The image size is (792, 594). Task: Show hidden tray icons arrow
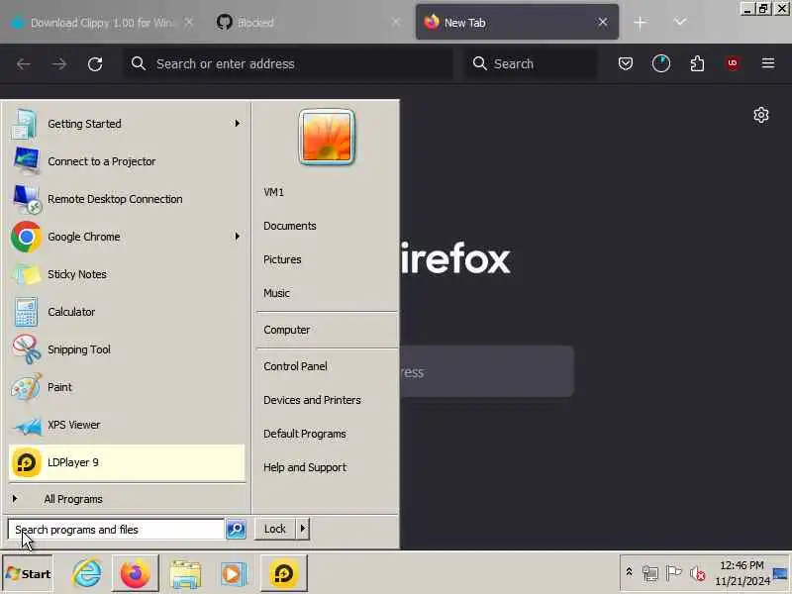point(629,572)
